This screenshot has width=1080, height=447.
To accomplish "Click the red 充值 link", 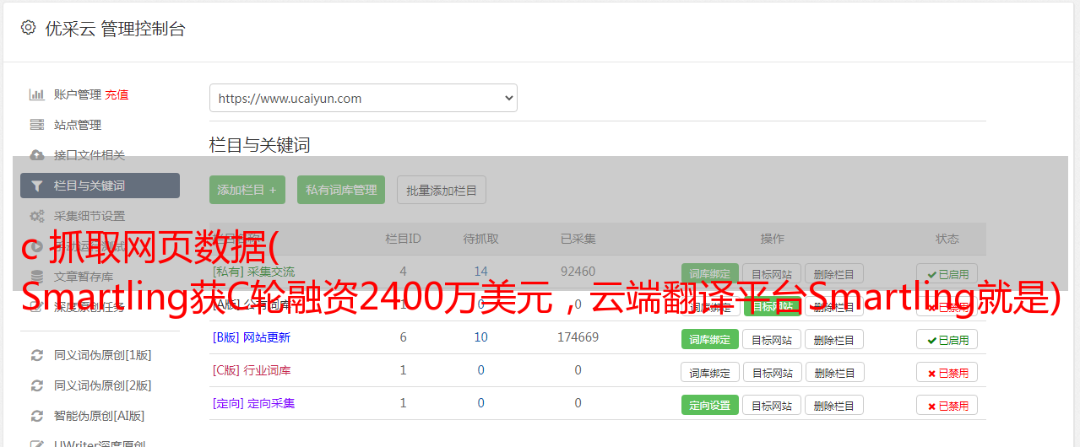I will point(117,94).
